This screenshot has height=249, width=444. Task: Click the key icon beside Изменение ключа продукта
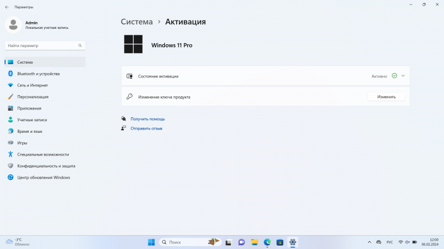(129, 96)
